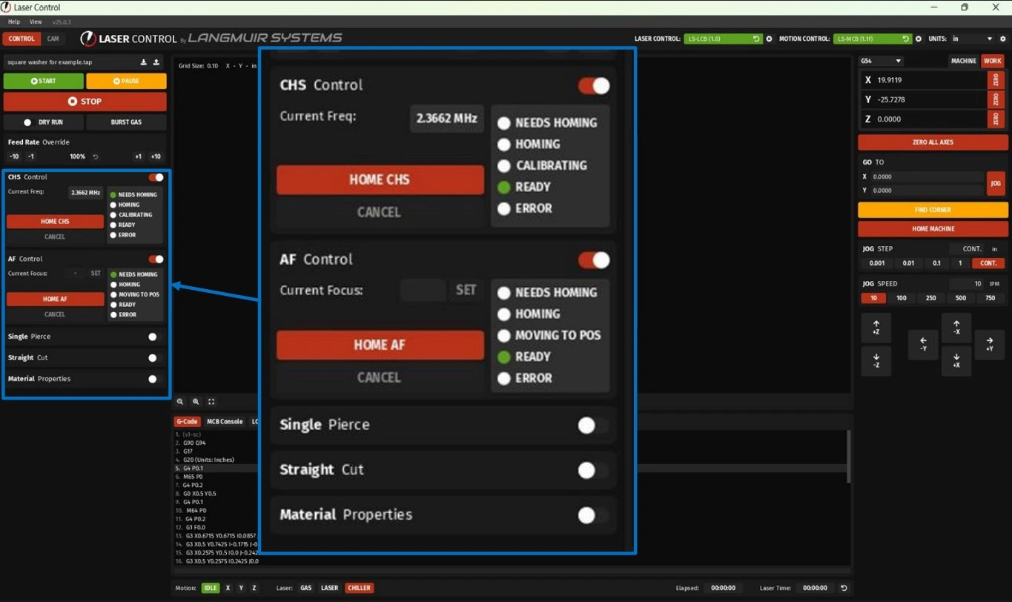The height and width of the screenshot is (602, 1012).
Task: Fit toolpath view to screen icon
Action: pos(211,402)
